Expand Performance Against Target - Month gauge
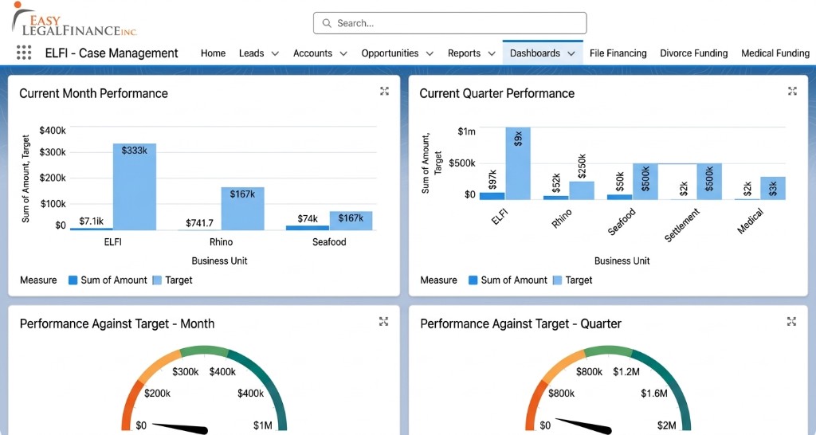Viewport: 816px width, 435px height. coord(383,322)
